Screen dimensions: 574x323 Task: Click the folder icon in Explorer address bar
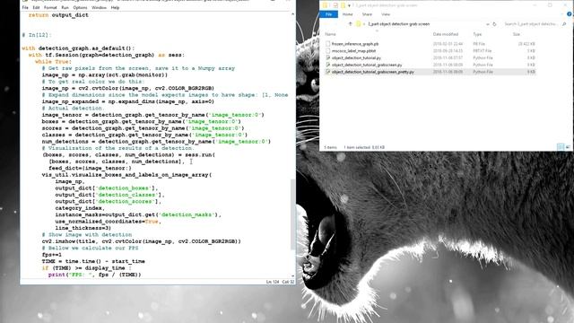(x=359, y=24)
